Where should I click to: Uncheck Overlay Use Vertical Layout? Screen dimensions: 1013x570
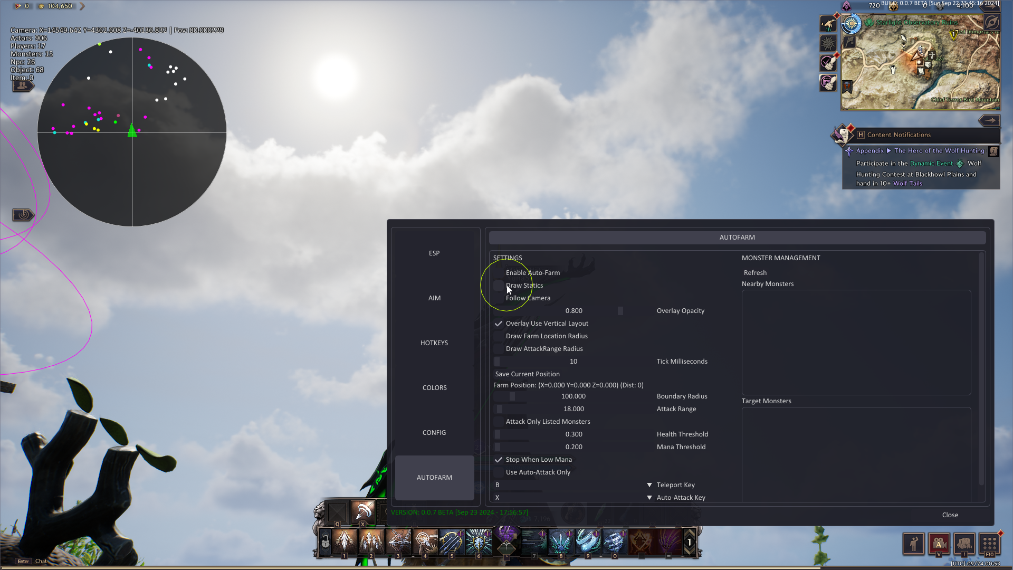[499, 324]
